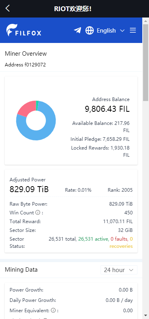Click the globe language icon
The image size is (149, 319).
coord(89,31)
